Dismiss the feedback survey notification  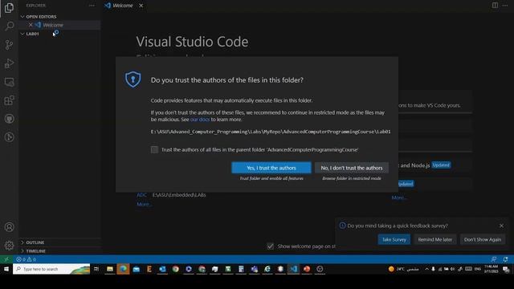tap(501, 226)
